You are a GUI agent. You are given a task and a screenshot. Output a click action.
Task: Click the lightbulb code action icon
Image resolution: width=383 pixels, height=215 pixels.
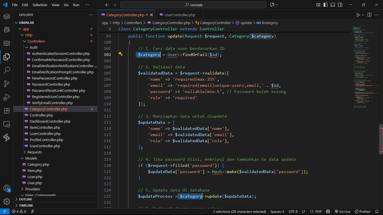click(x=121, y=54)
